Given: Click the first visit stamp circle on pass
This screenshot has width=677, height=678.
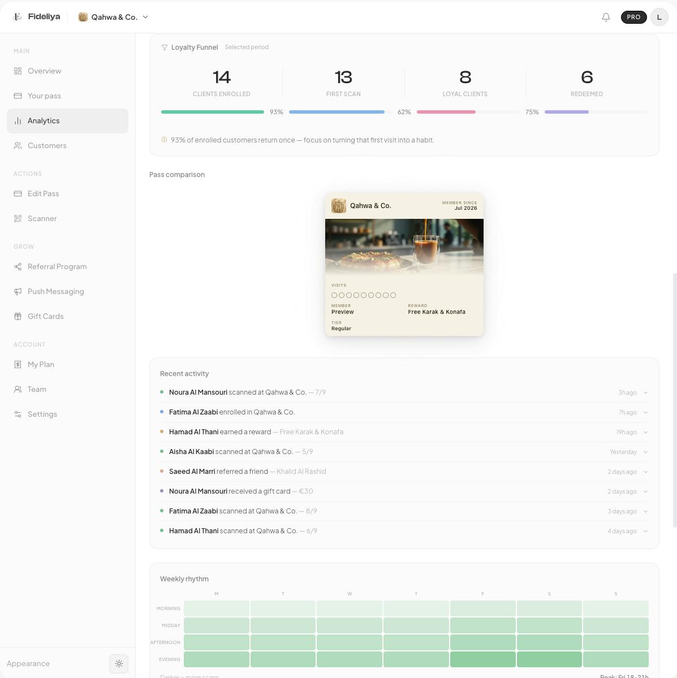Looking at the screenshot, I should 334,295.
